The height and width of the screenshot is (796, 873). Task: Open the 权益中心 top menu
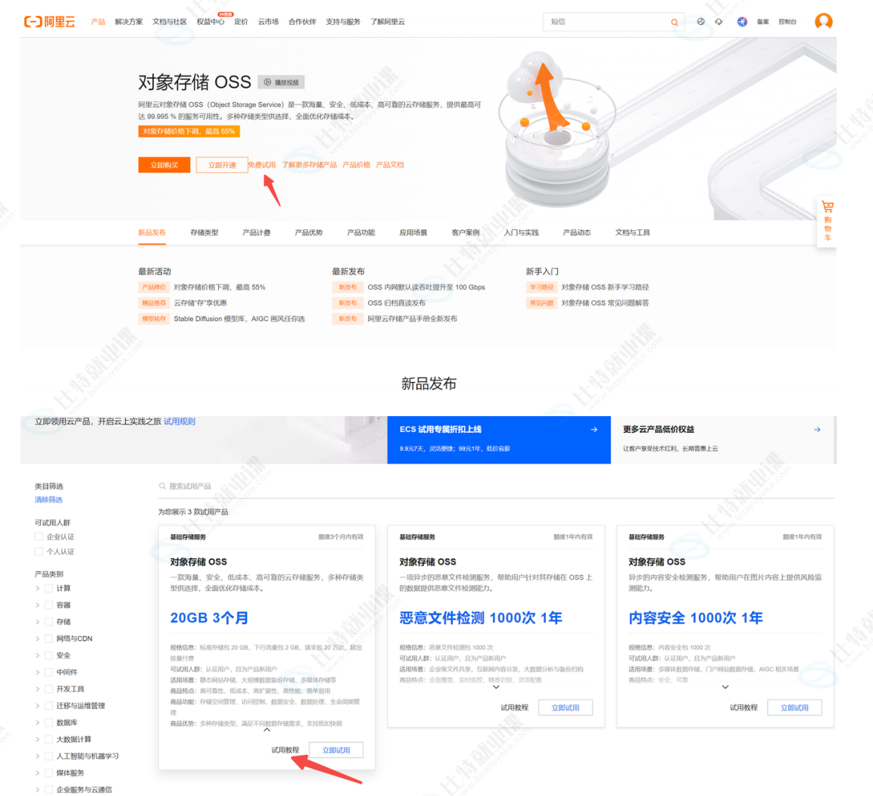[210, 22]
